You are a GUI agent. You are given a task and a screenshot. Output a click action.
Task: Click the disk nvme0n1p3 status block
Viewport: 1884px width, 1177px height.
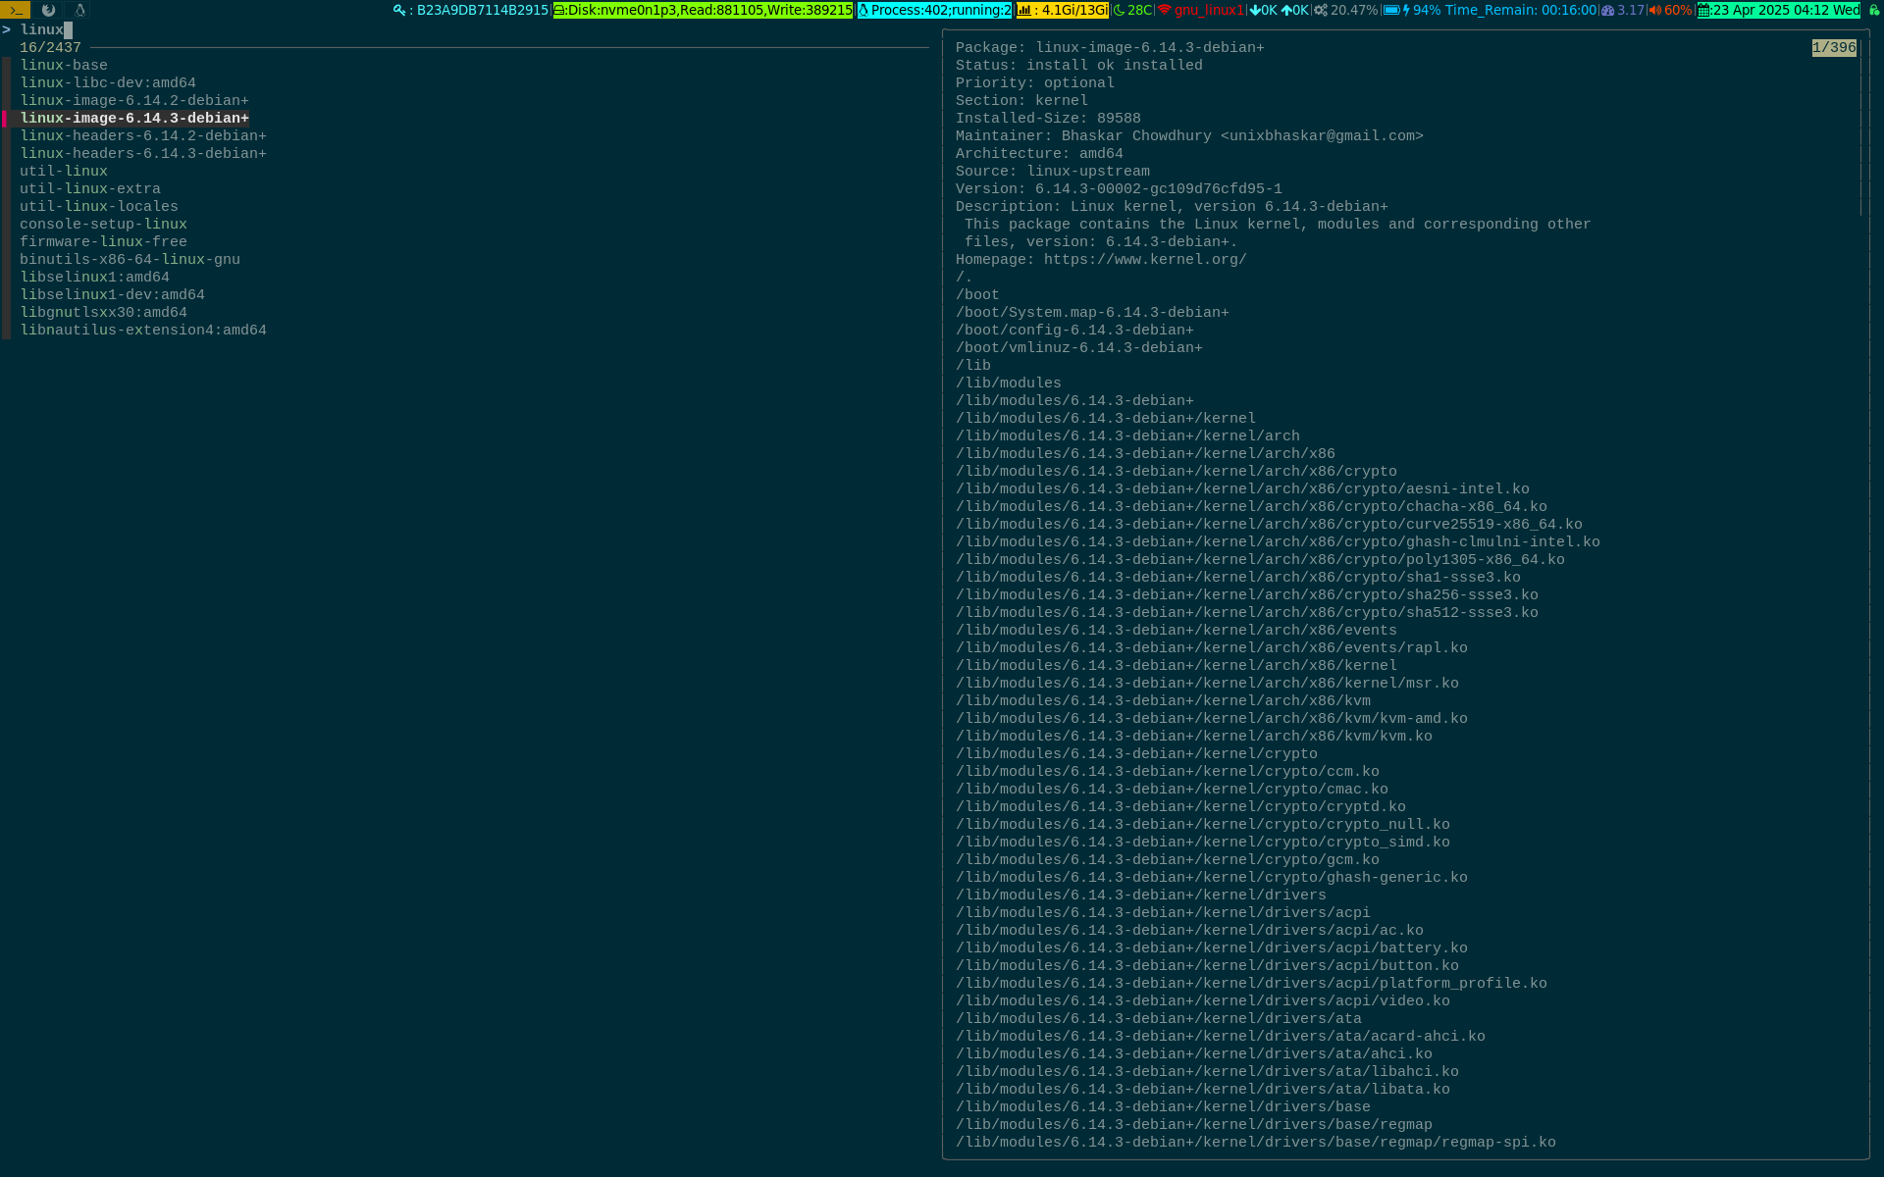point(703,10)
